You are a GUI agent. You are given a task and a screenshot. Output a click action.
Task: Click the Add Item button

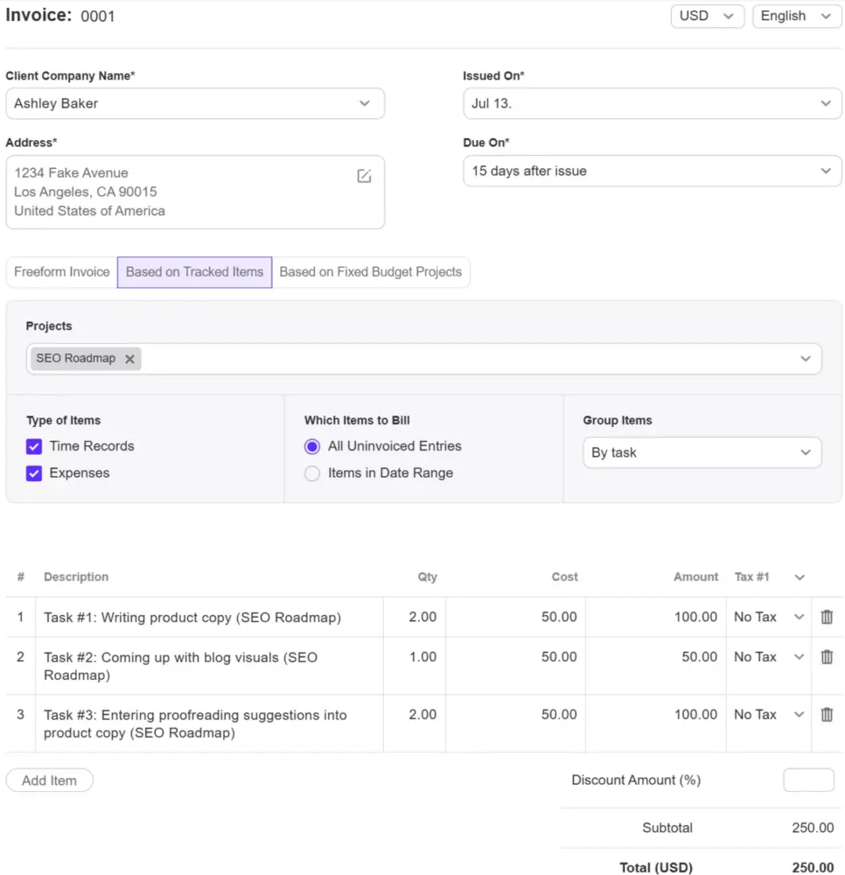click(50, 780)
